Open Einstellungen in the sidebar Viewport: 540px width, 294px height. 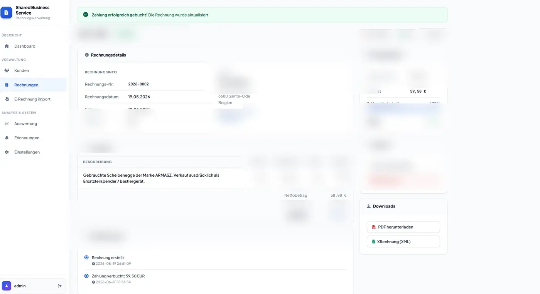point(33,152)
